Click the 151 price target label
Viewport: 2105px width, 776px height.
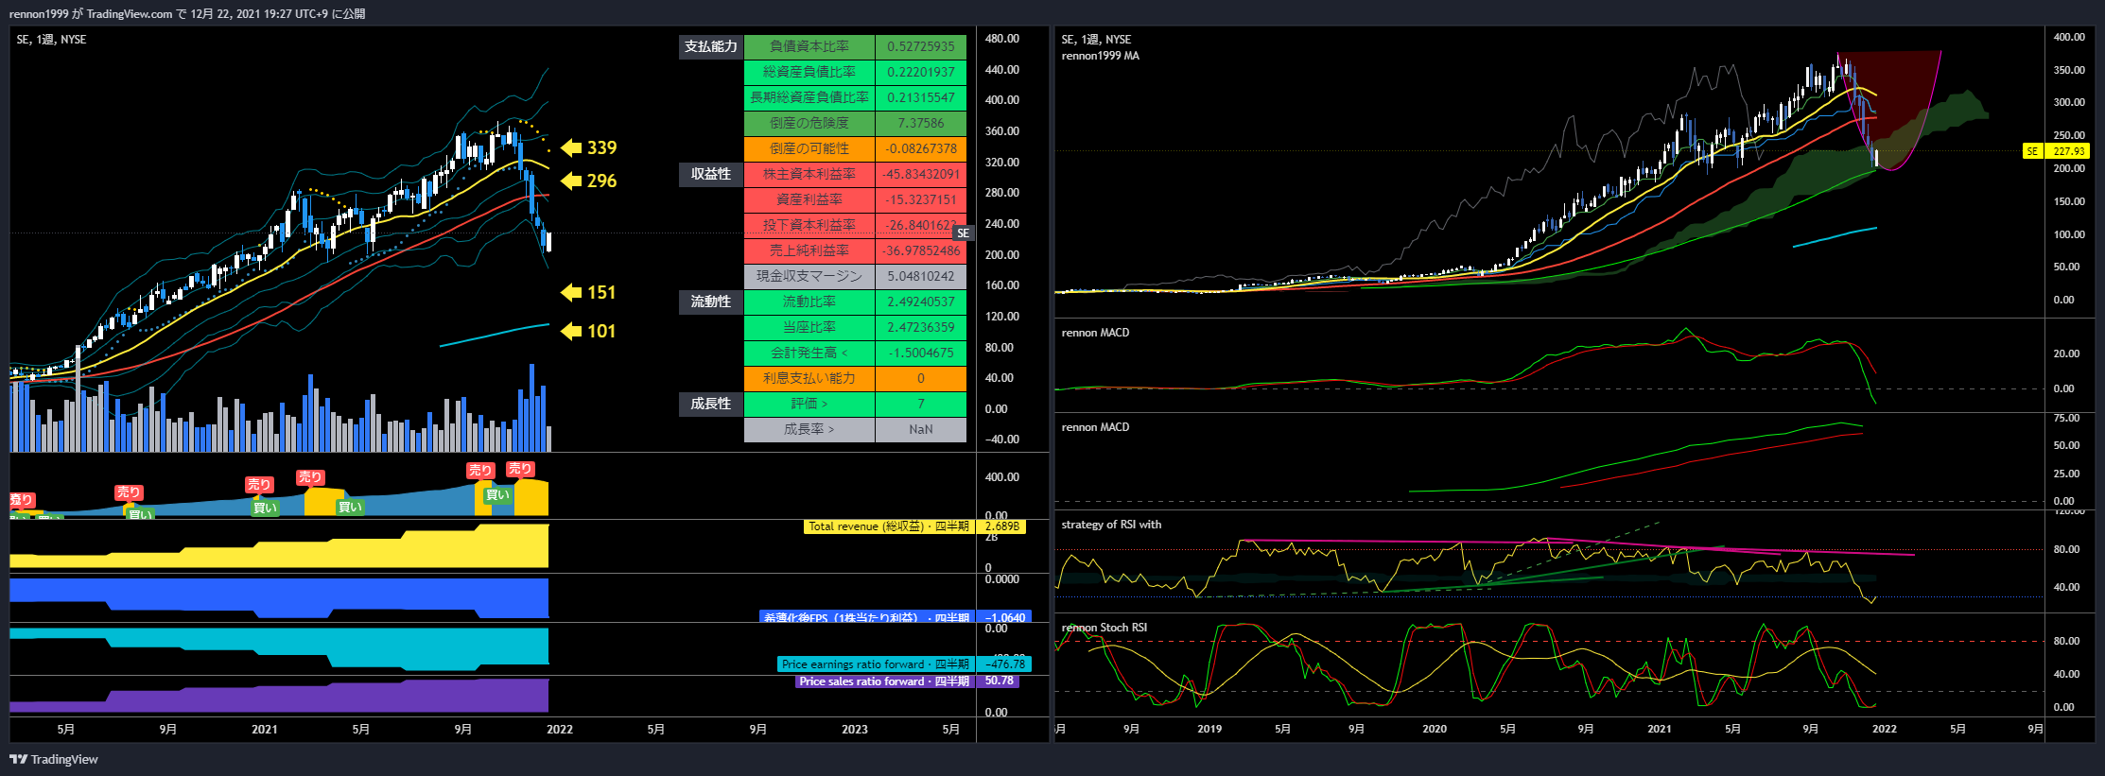pos(601,293)
